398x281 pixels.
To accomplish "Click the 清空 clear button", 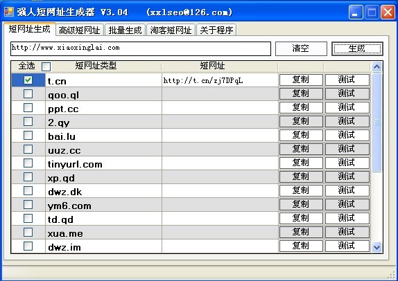I will tap(301, 48).
